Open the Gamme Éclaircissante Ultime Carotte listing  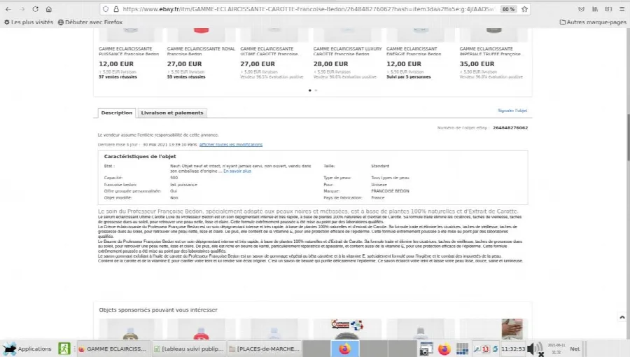(x=269, y=51)
